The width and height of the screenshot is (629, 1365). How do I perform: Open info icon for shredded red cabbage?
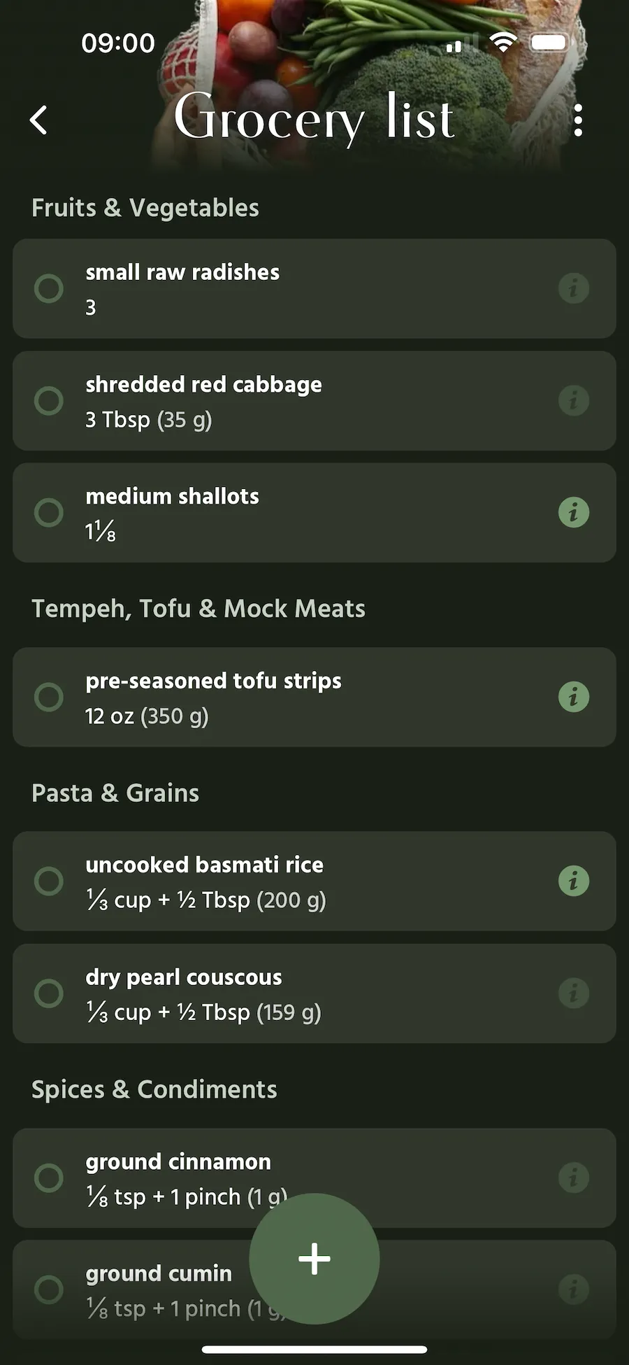point(574,401)
